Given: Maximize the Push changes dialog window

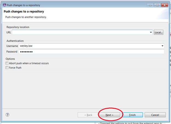Looking at the screenshot, I should click(x=157, y=5).
